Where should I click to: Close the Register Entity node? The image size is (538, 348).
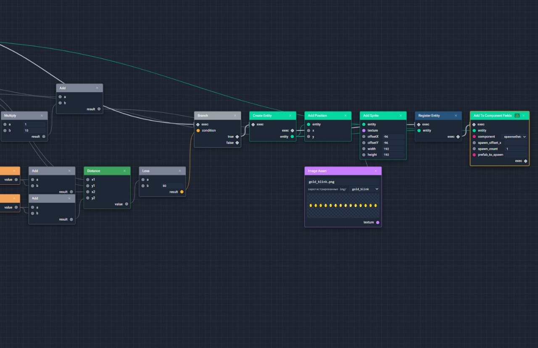click(x=456, y=116)
